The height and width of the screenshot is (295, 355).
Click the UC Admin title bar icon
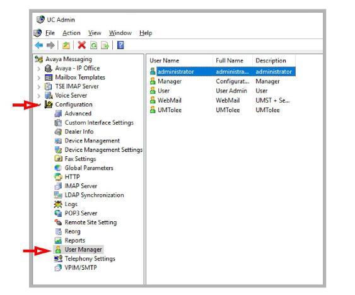(40, 20)
